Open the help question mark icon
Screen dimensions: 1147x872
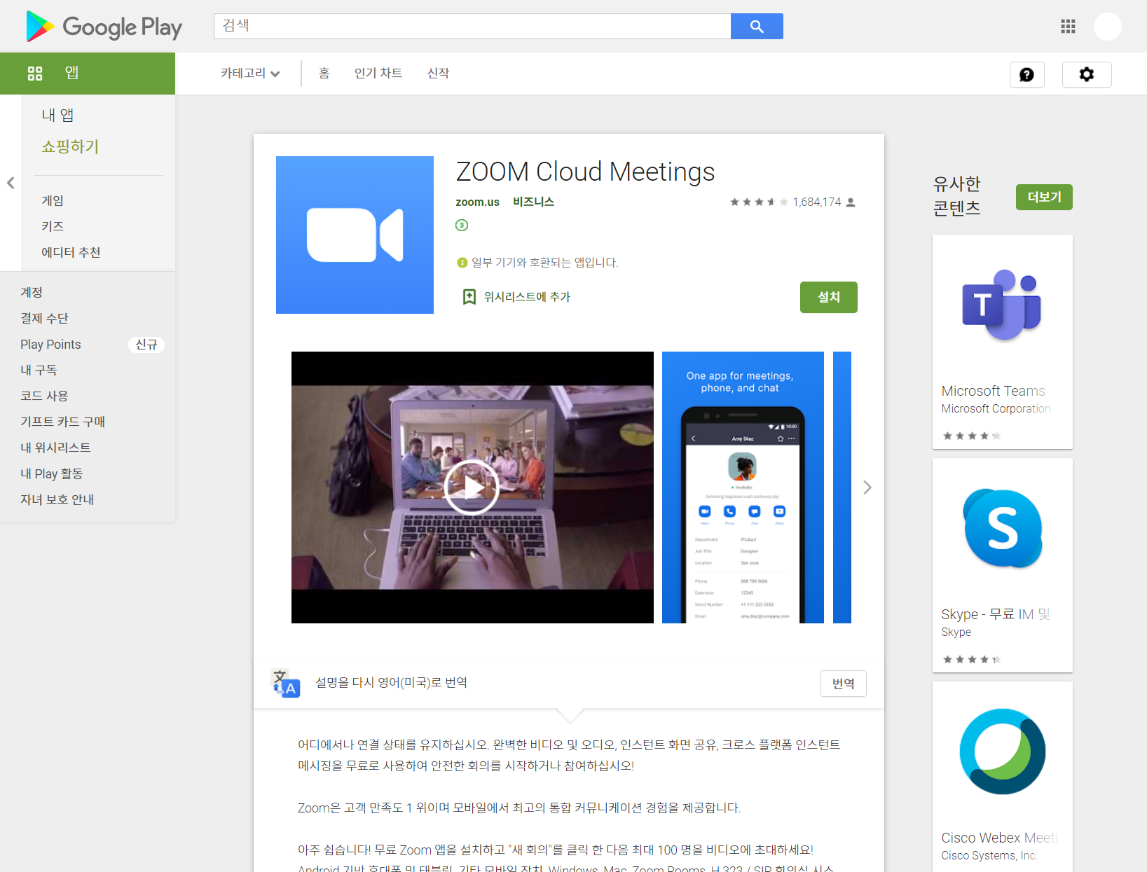pyautogui.click(x=1026, y=74)
